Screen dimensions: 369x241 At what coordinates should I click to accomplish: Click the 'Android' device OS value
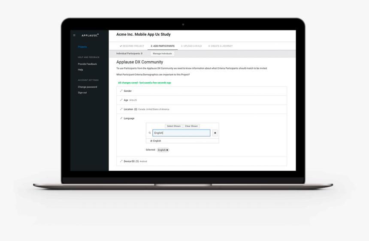[x=143, y=162]
